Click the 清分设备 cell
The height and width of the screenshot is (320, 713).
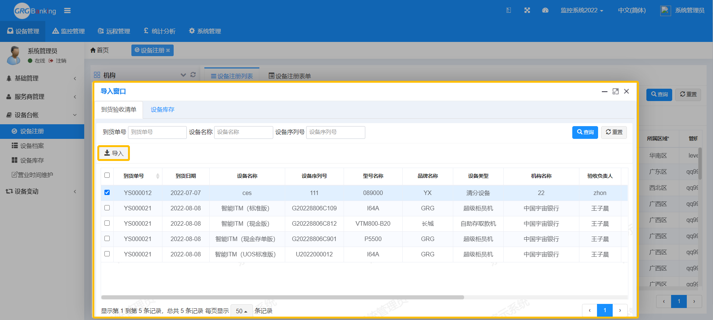[478, 193]
